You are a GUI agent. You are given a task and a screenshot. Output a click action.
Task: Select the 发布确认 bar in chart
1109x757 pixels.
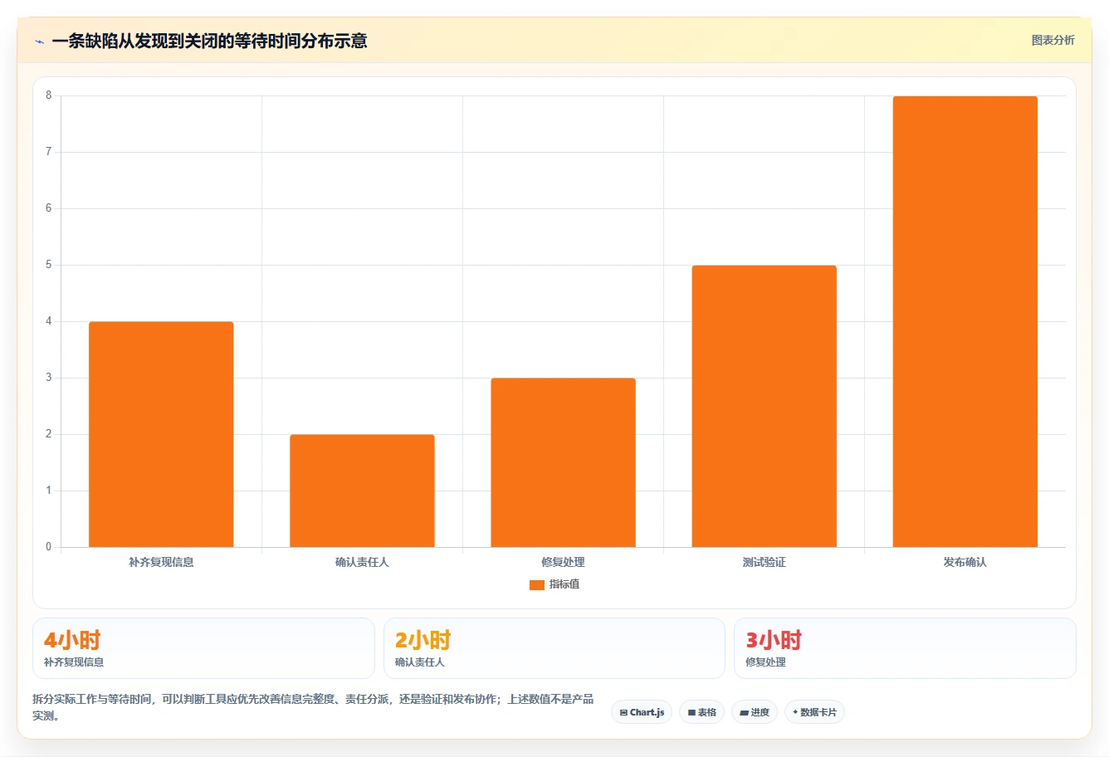click(x=965, y=321)
